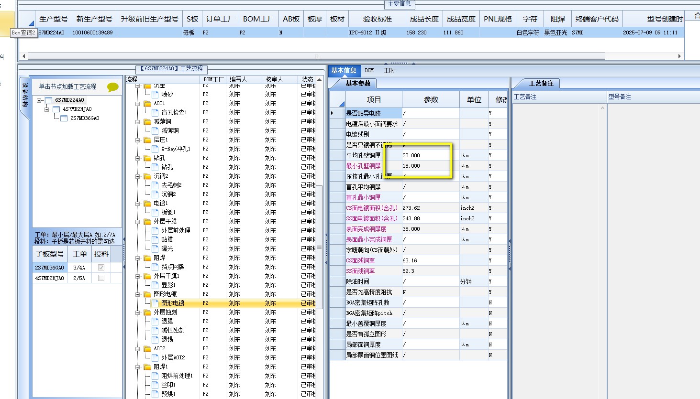The image size is (700, 399).
Task: Collapse the 钻孔 process group
Action: (138, 158)
